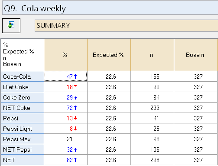The width and height of the screenshot is (218, 166).
Task: Open the statistics list corner cell
Action: pyautogui.click(x=23, y=55)
